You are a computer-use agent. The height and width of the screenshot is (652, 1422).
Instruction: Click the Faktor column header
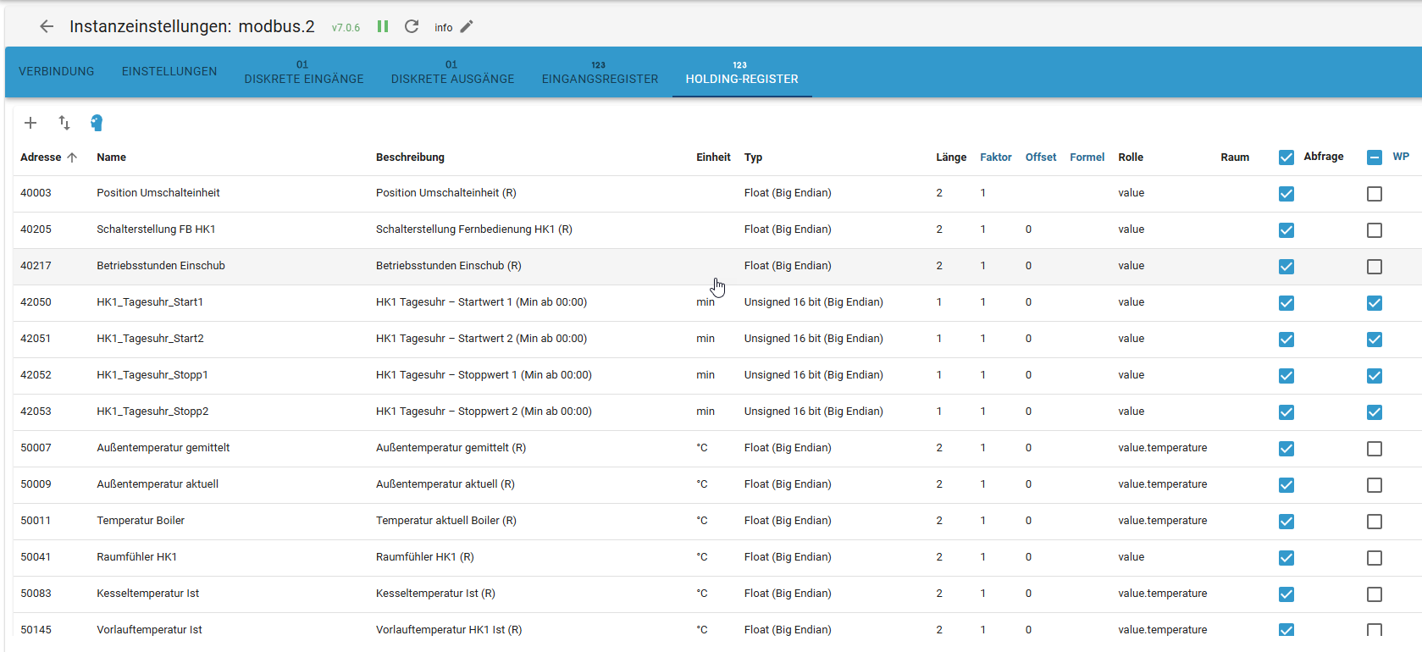995,157
